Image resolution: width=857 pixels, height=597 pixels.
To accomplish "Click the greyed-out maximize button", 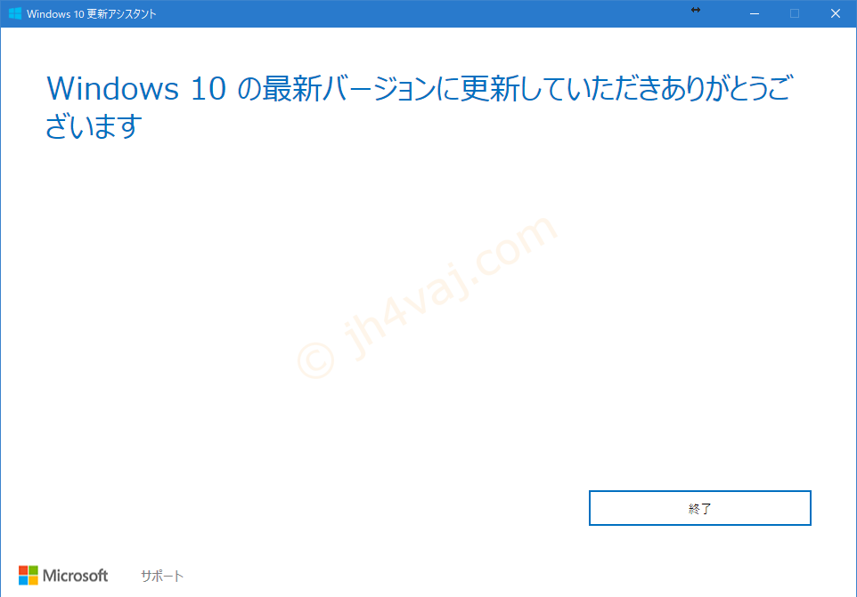I will tap(795, 13).
